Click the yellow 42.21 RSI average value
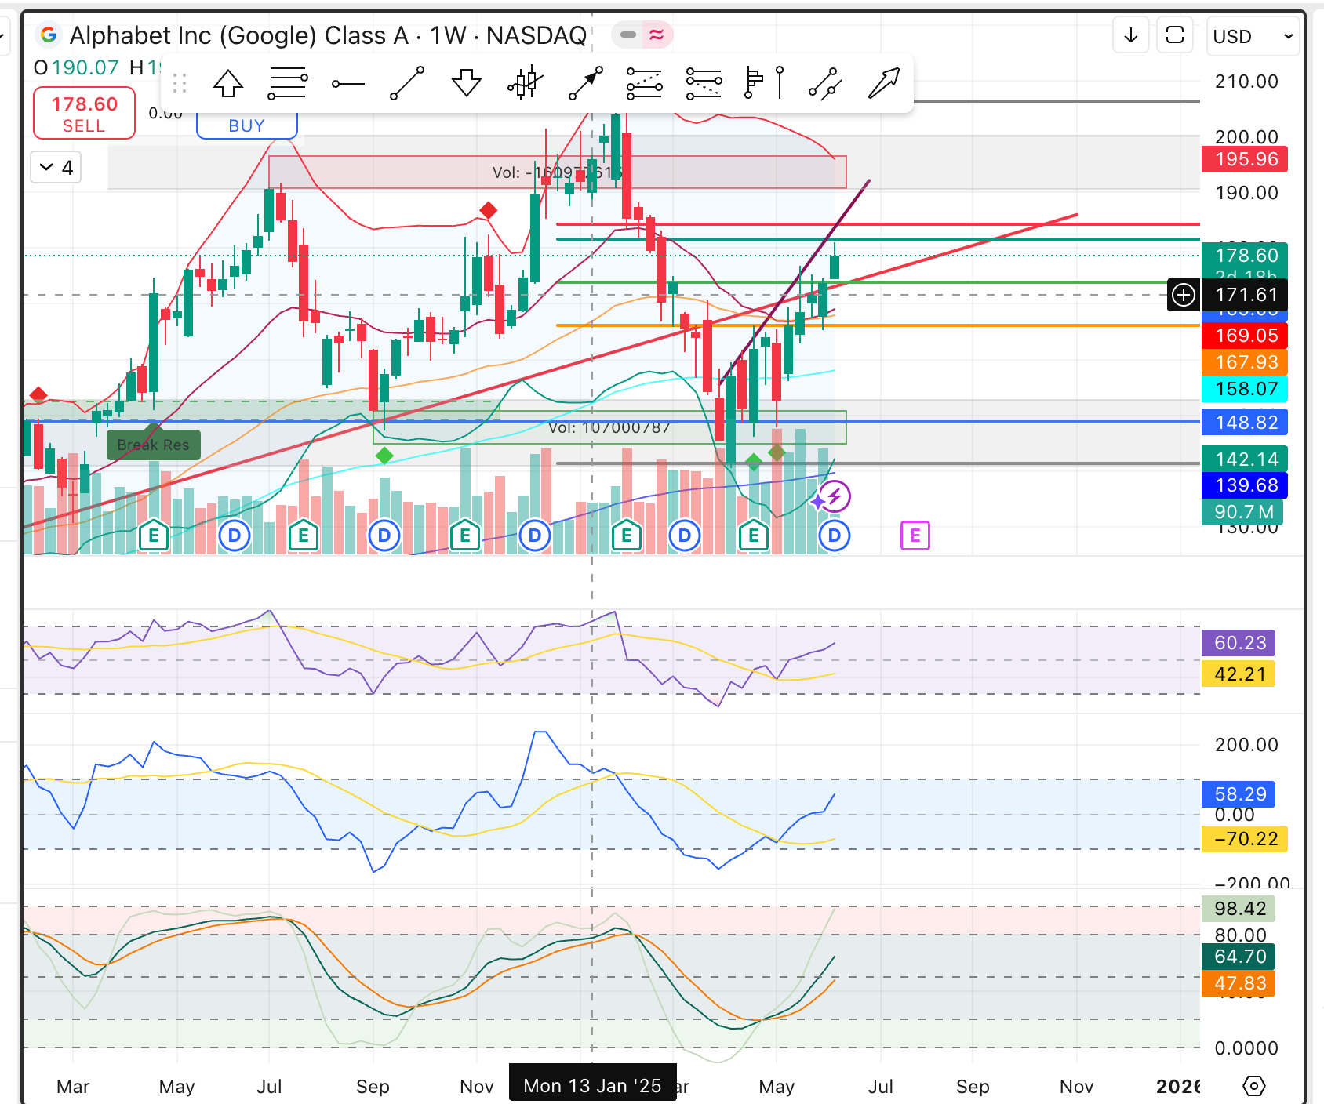1324x1104 pixels. (1239, 674)
